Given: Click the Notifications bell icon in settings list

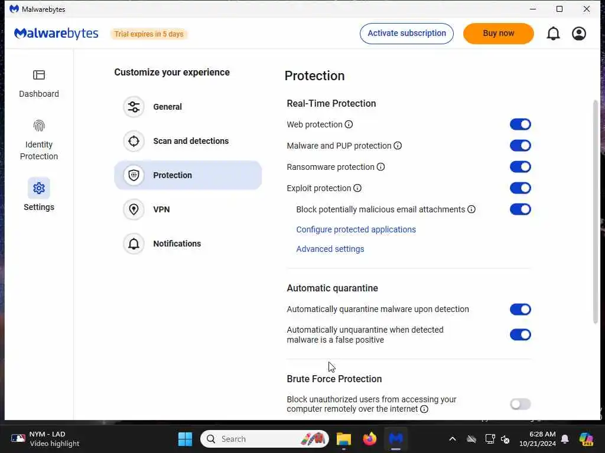Looking at the screenshot, I should coord(134,244).
